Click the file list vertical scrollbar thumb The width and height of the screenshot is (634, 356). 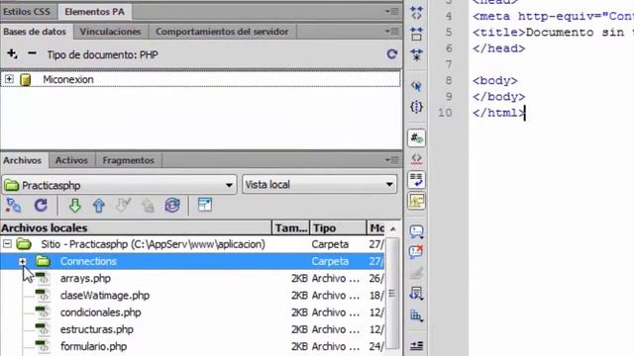point(392,294)
